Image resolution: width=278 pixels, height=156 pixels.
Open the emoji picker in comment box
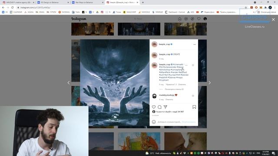pos(154,122)
